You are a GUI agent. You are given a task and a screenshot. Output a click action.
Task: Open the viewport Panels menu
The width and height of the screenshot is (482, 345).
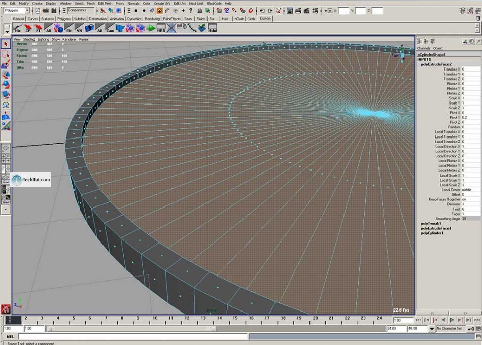click(x=84, y=39)
